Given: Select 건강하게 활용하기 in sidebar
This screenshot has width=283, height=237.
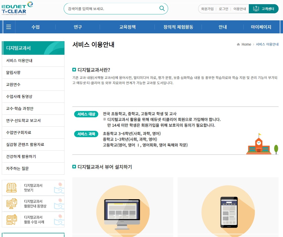Looking at the screenshot, I should click(x=33, y=156).
